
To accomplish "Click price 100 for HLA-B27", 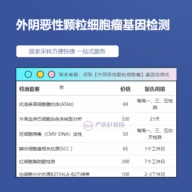I will [x=125, y=174].
